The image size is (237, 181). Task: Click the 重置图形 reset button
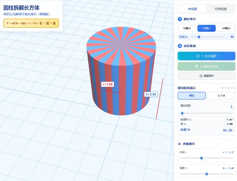point(207,76)
